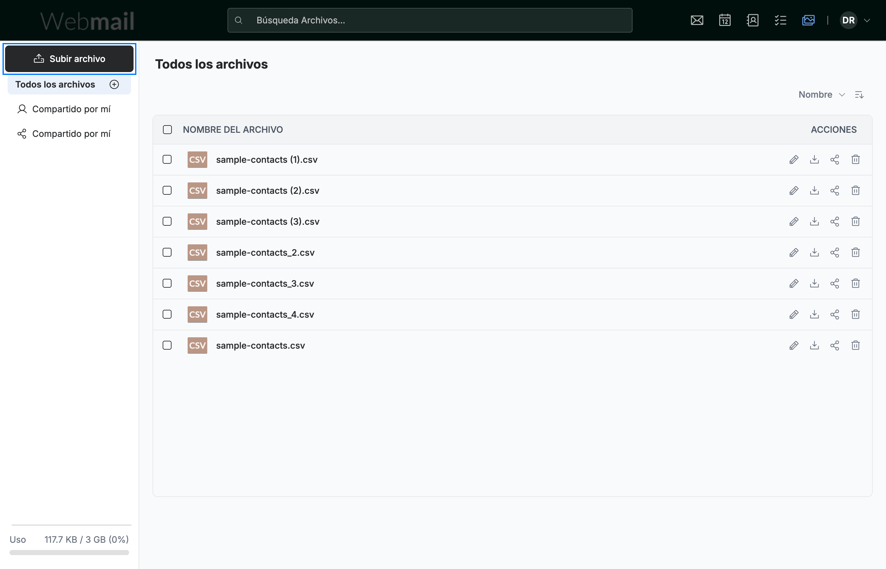Rename sample-contacts_2.csv with pencil icon

click(794, 253)
